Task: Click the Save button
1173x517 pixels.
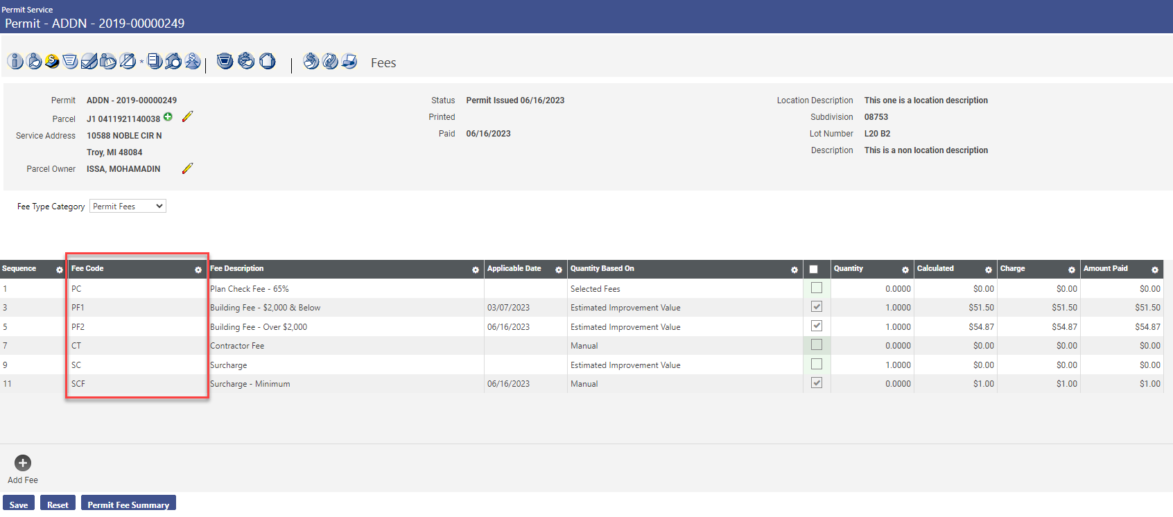Action: [19, 504]
